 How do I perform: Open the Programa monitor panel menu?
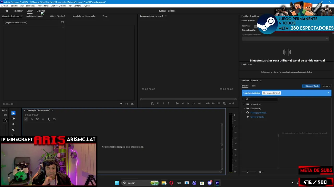click(166, 16)
